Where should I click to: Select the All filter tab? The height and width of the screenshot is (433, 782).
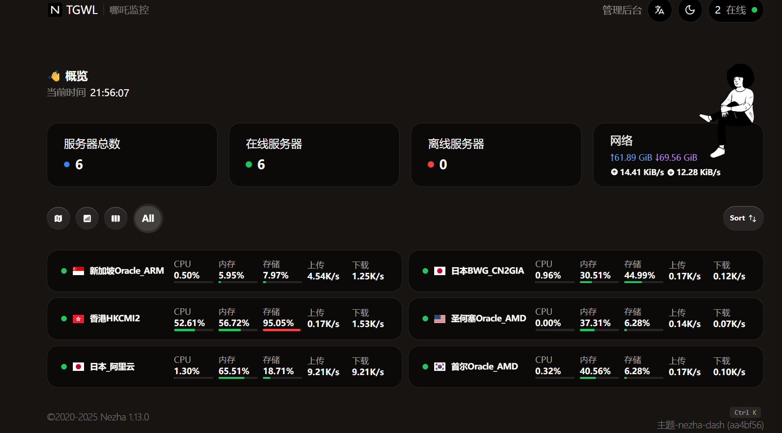click(148, 218)
